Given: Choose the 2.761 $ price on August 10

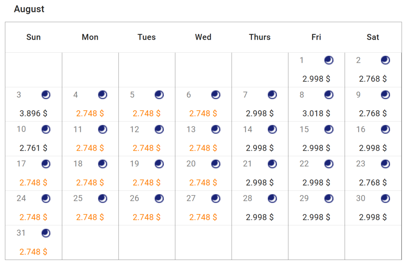Looking at the screenshot, I should (33, 148).
